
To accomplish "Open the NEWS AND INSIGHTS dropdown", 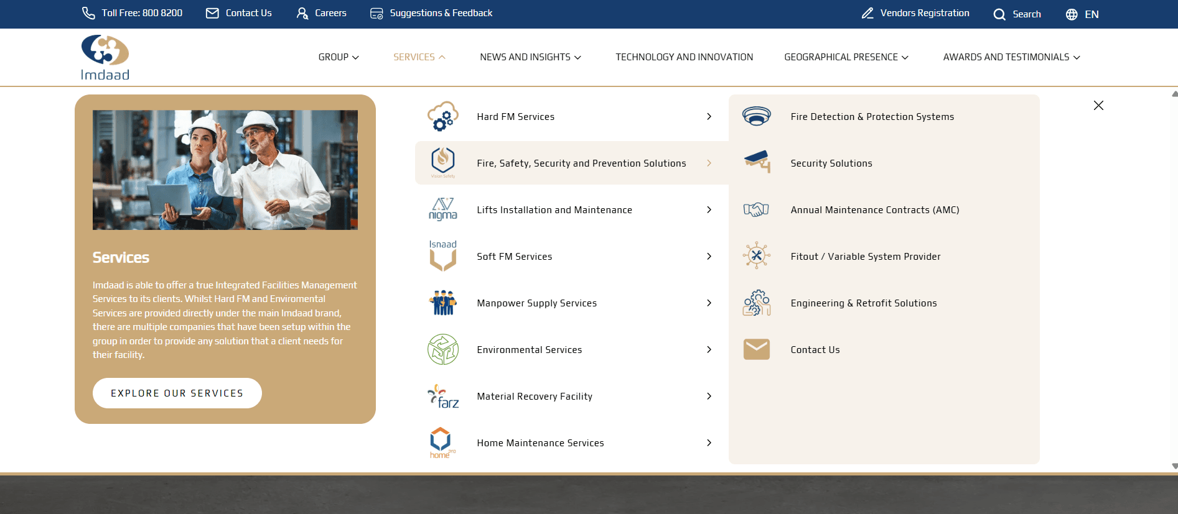I will click(x=530, y=57).
